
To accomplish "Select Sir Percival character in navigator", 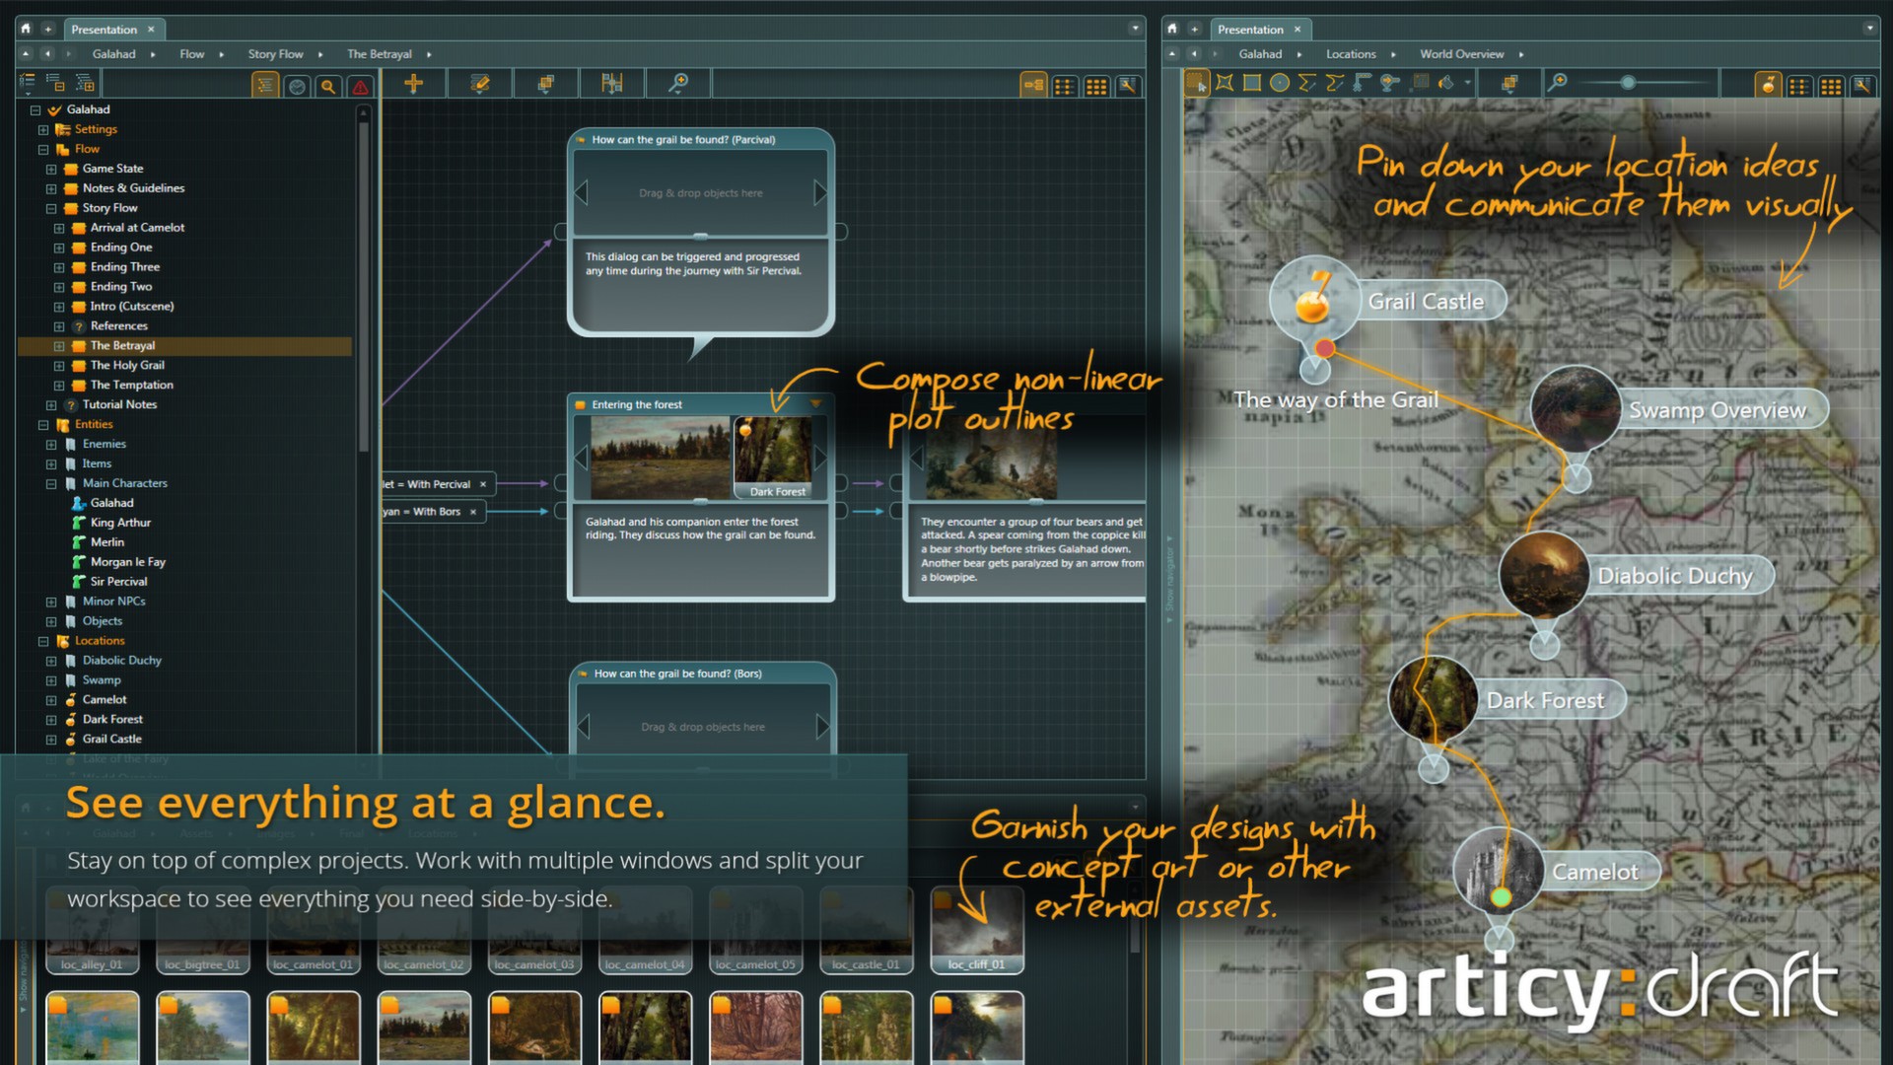I will click(118, 582).
